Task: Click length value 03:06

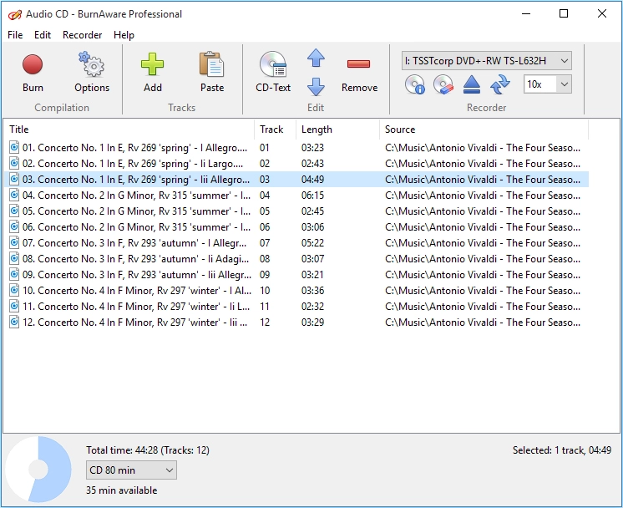Action: [312, 227]
